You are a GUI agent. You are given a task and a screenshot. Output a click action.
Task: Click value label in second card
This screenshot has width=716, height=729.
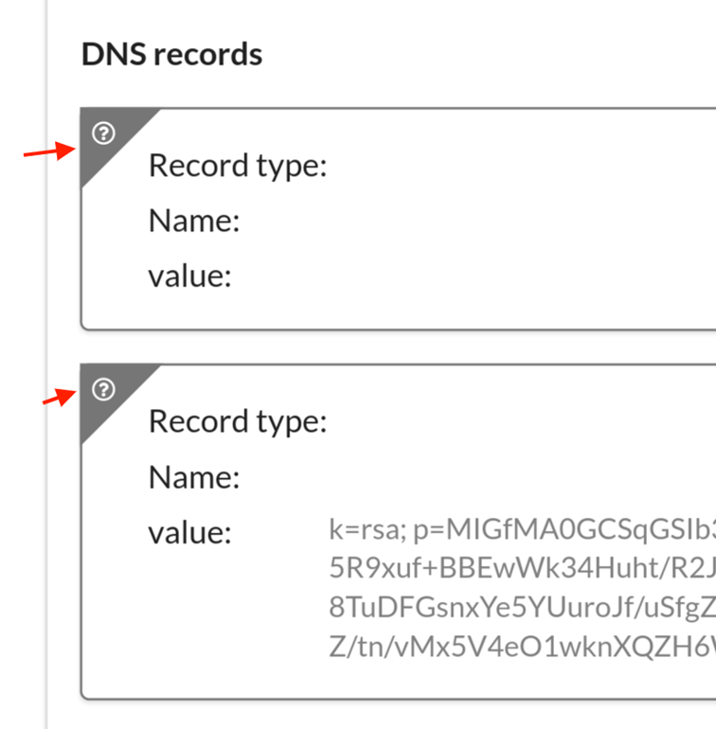pyautogui.click(x=189, y=532)
